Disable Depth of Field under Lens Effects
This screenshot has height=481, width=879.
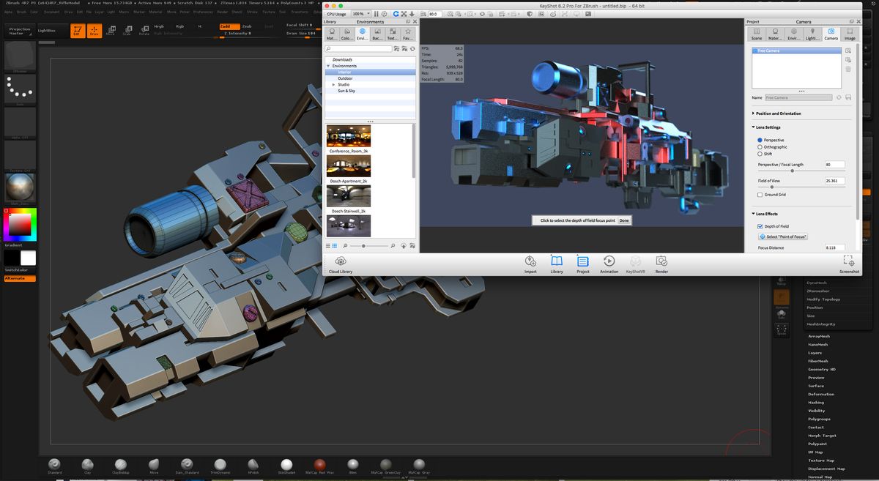click(760, 226)
